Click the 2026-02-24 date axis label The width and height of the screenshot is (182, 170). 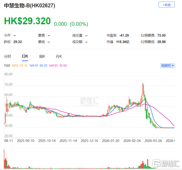(x=132, y=141)
